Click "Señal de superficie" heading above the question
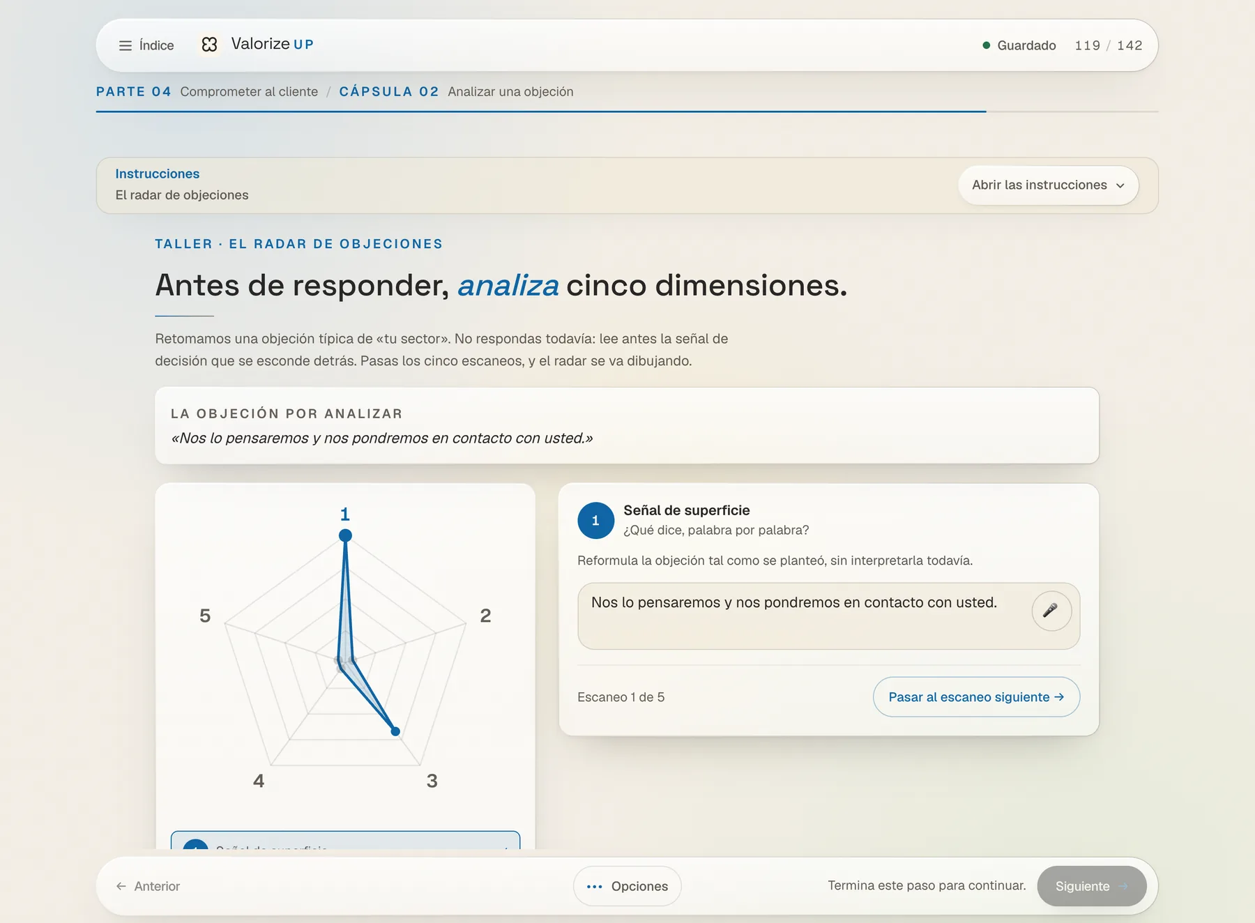This screenshot has width=1255, height=923. click(687, 510)
